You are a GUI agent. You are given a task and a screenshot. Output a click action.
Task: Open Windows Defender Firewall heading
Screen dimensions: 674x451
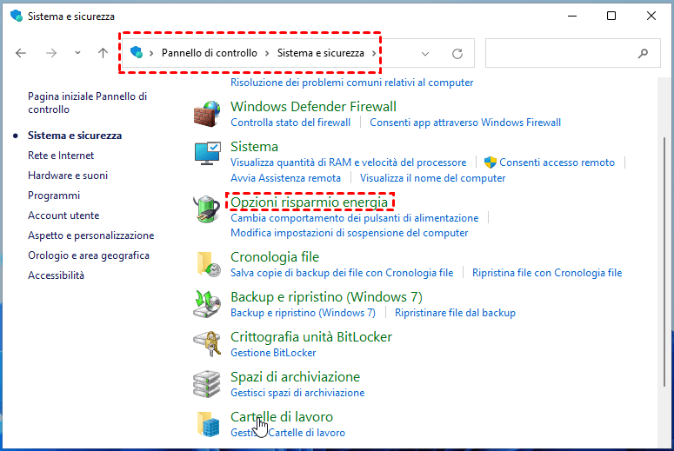313,107
